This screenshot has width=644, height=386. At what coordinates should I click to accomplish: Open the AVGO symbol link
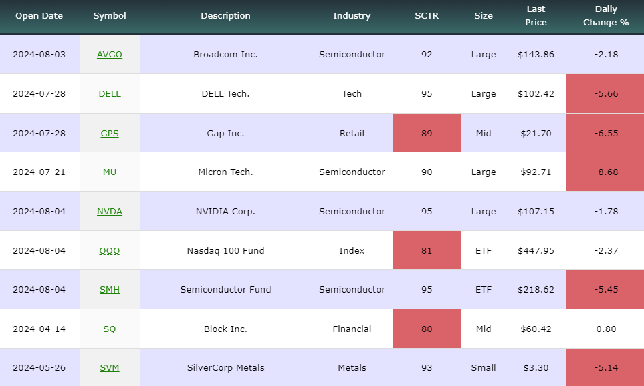click(x=109, y=55)
